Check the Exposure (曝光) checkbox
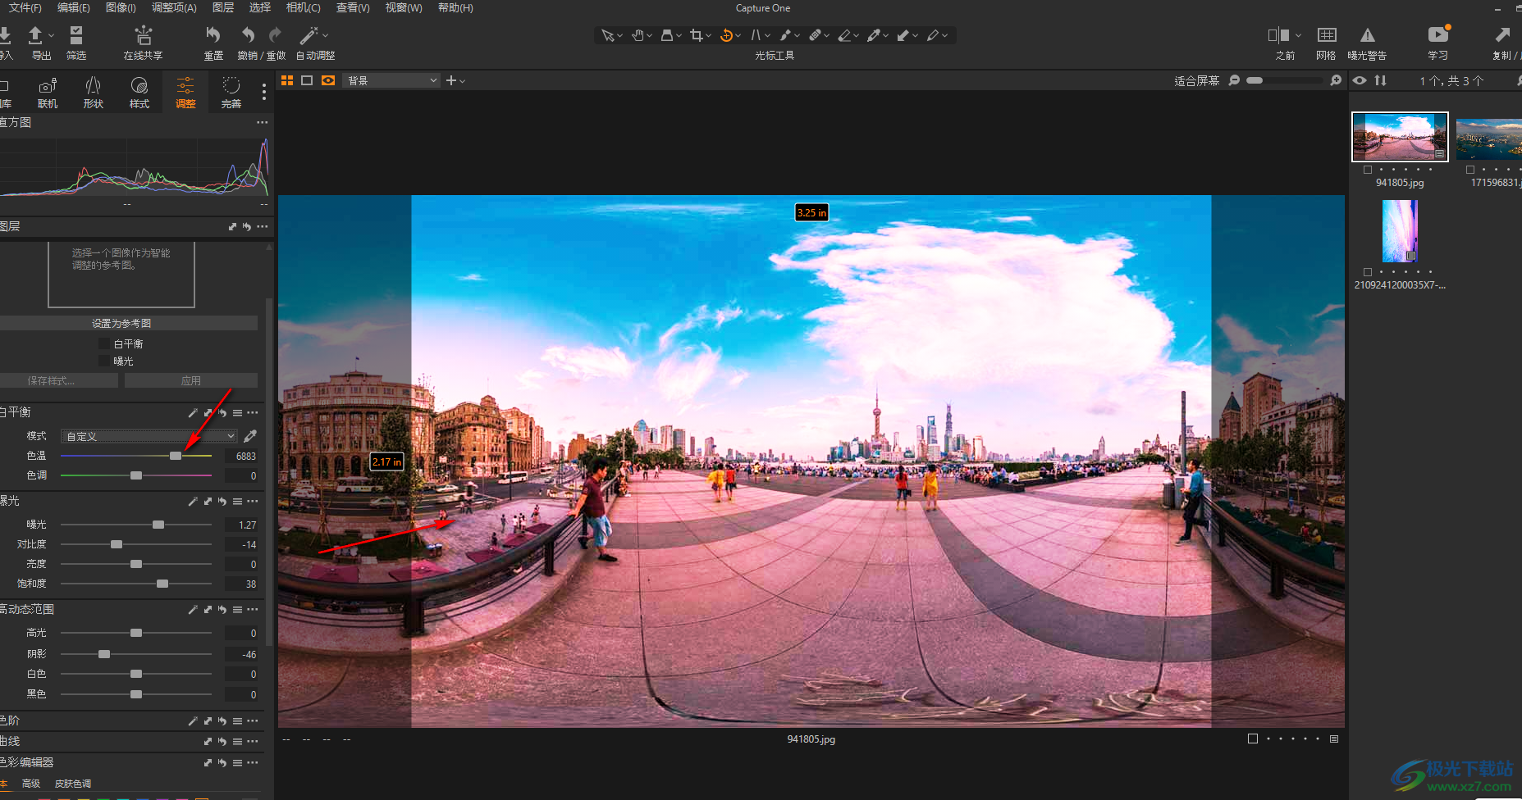The height and width of the screenshot is (800, 1522). point(104,361)
